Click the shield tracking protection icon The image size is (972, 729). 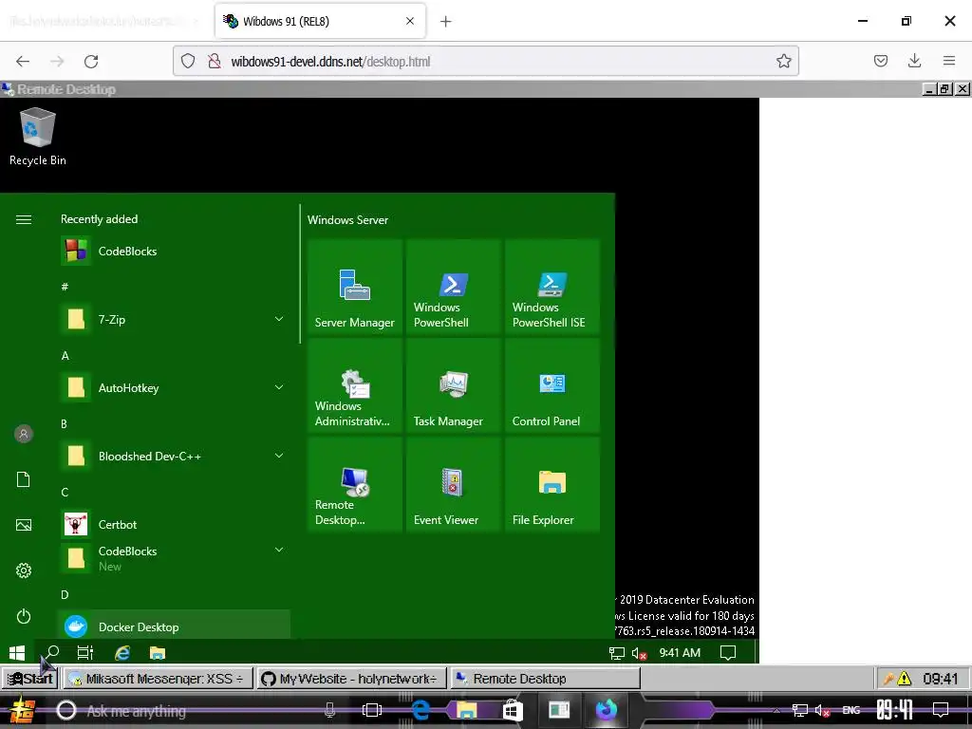(188, 61)
